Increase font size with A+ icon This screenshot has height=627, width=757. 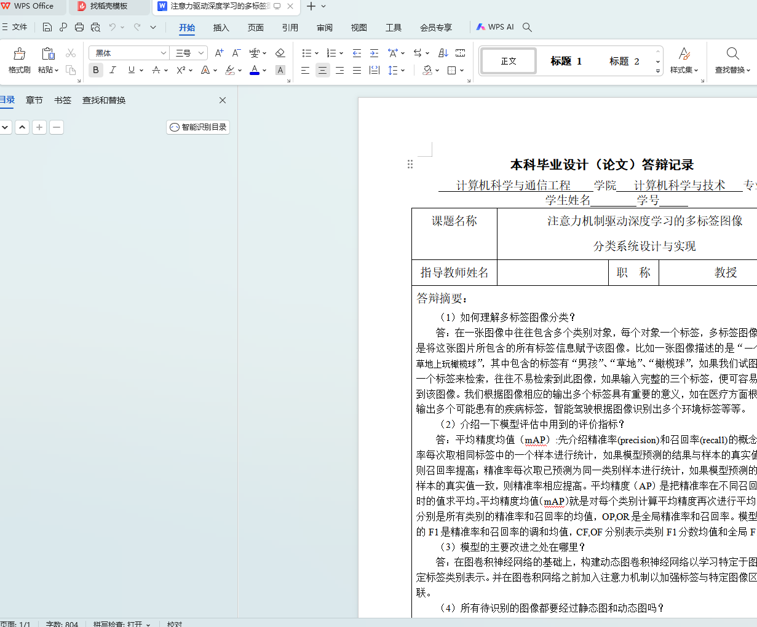click(219, 53)
